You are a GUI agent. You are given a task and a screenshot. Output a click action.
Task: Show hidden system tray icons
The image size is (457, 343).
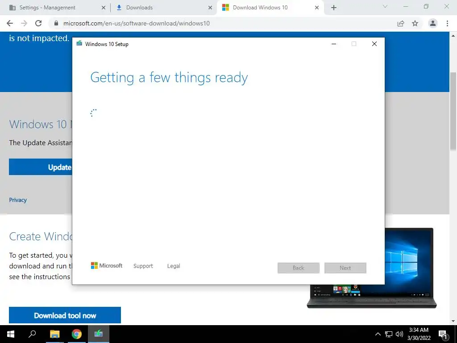click(x=378, y=334)
